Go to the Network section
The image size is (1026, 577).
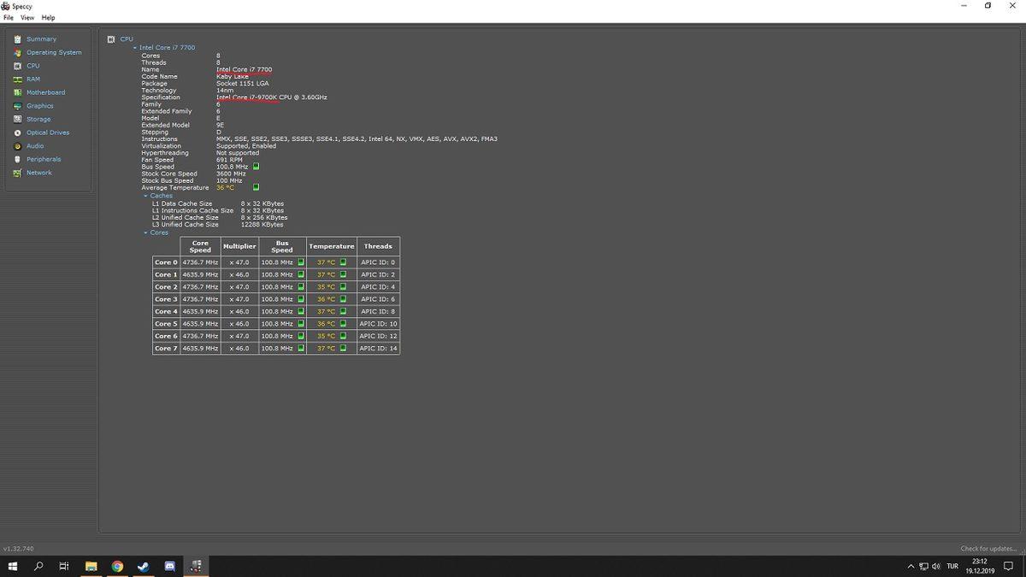point(38,173)
